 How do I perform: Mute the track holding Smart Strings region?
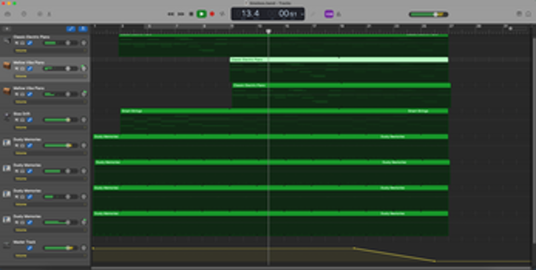point(16,120)
